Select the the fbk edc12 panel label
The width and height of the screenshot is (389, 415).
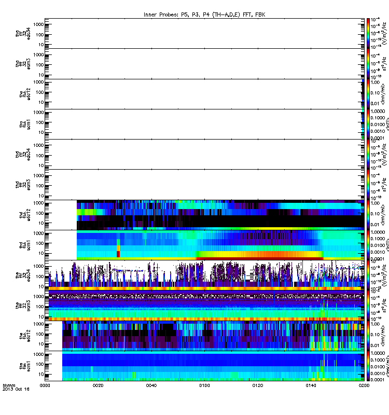pyautogui.click(x=25, y=336)
